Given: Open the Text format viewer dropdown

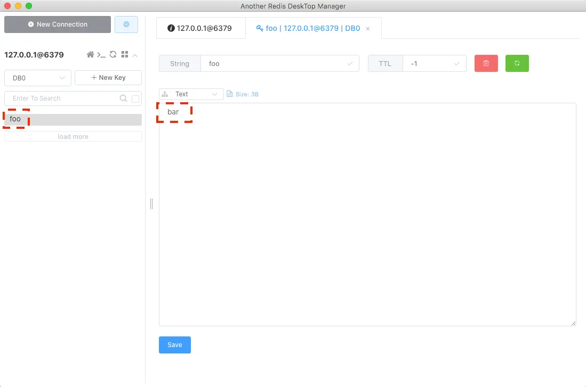Looking at the screenshot, I should [191, 94].
